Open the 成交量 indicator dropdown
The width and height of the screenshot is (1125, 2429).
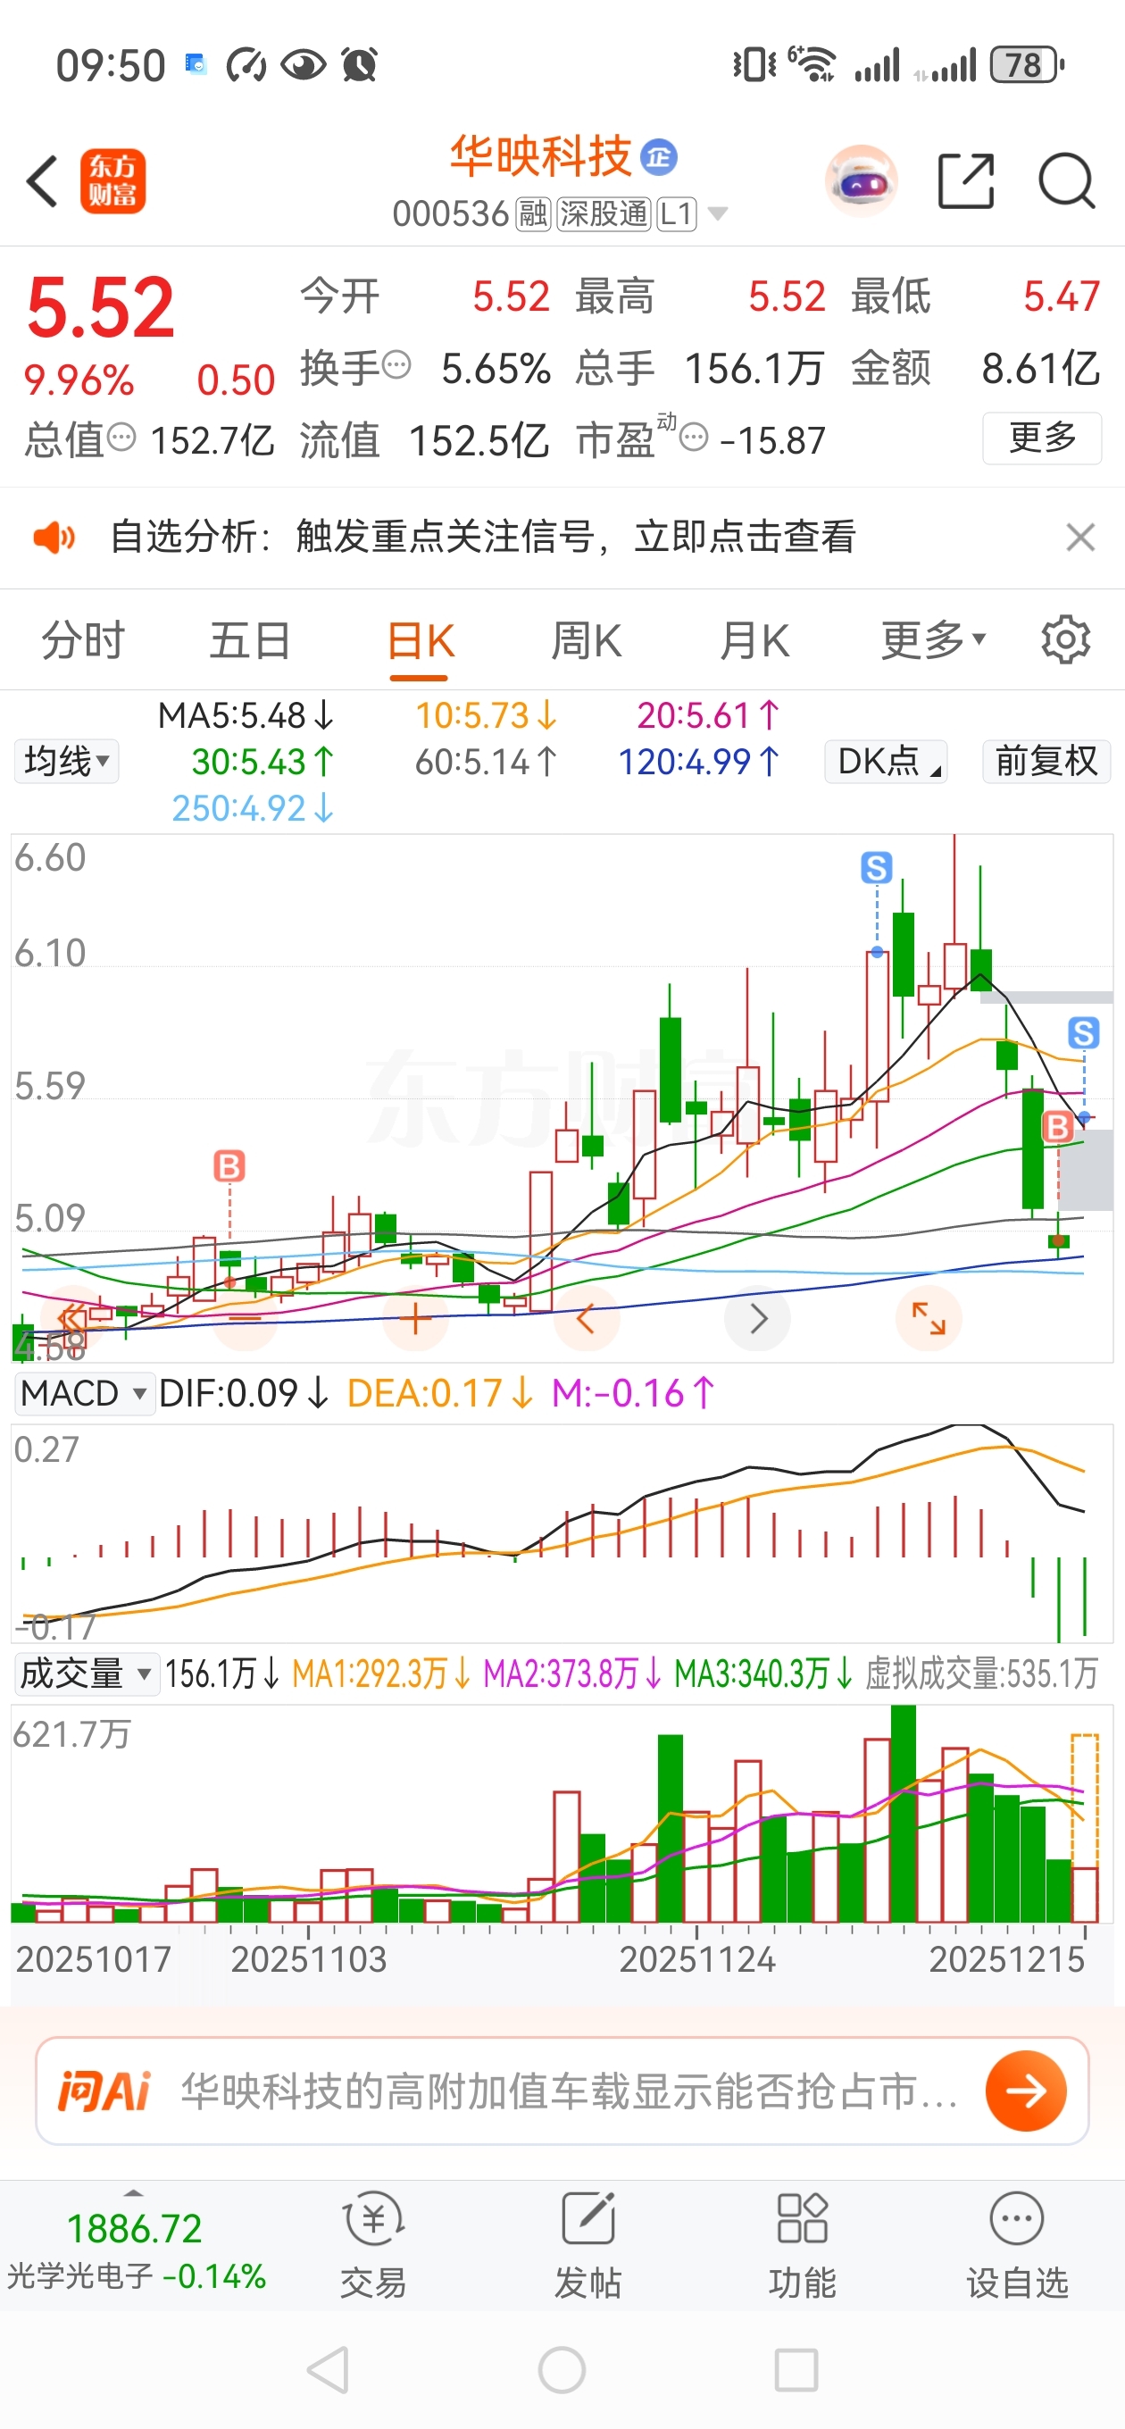86,1674
